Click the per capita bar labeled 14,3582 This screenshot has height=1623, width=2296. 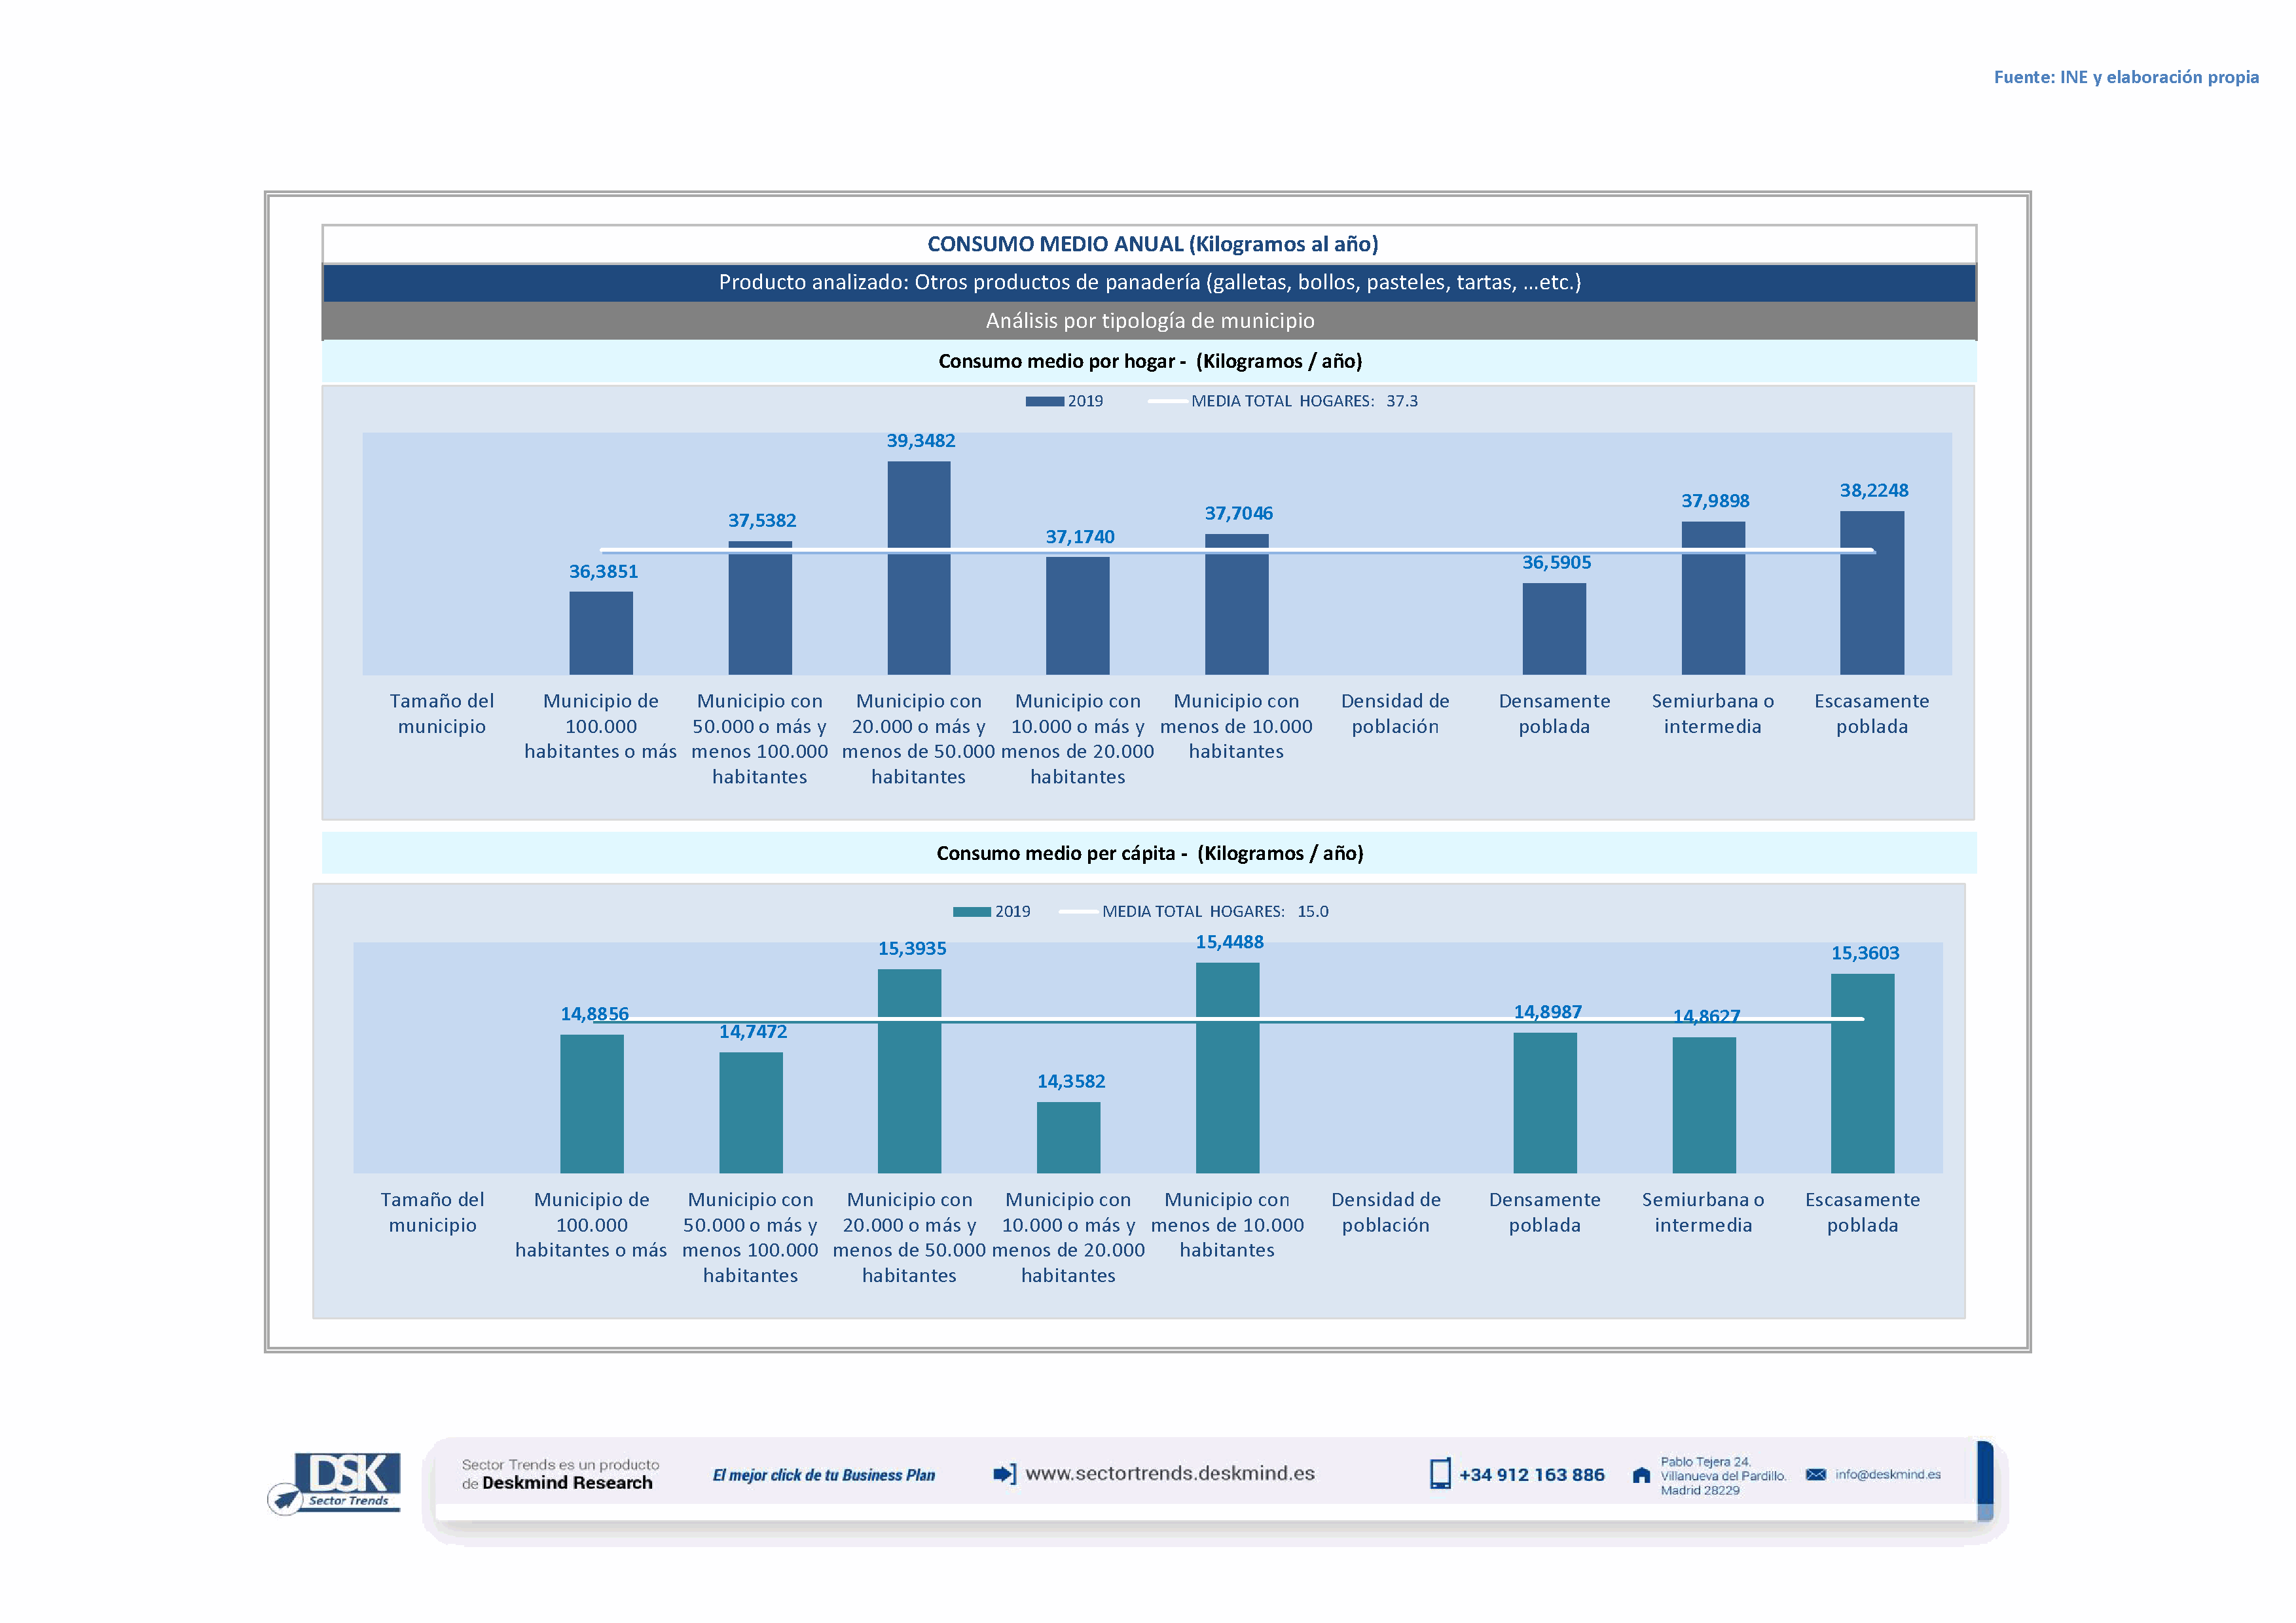point(1068,1137)
